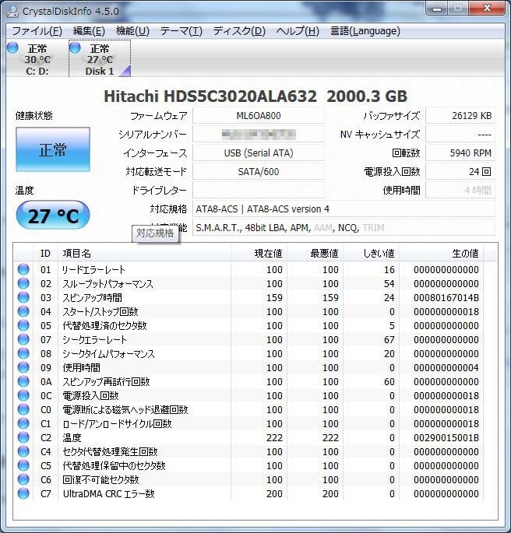This screenshot has height=533, width=511.
Task: Click status orb for row C0
Action: (23, 409)
